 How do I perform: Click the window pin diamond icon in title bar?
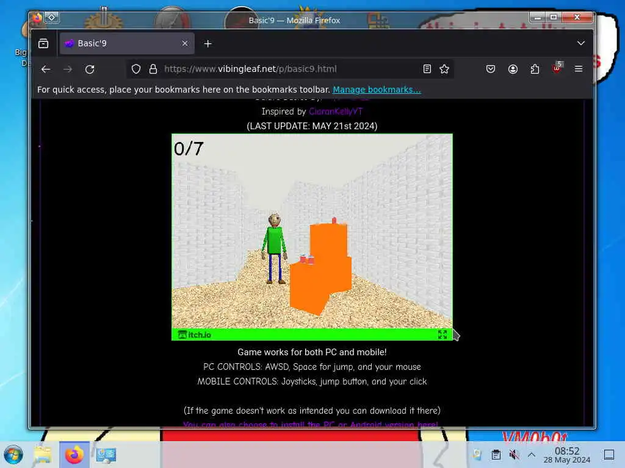[51, 18]
